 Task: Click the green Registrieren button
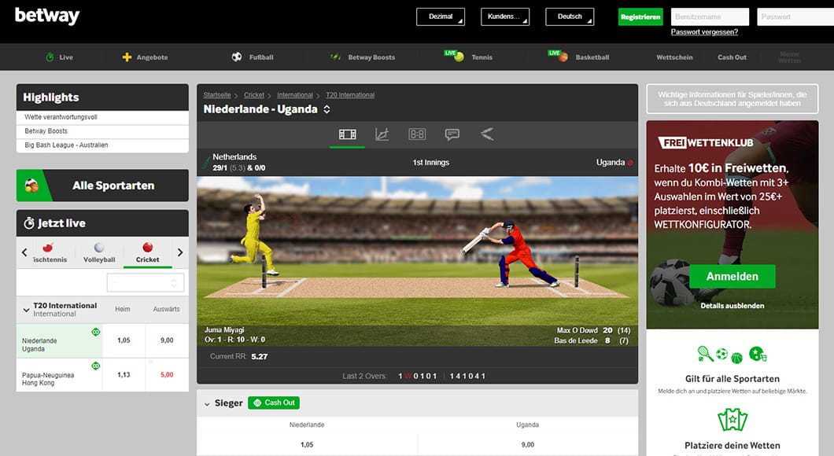640,17
